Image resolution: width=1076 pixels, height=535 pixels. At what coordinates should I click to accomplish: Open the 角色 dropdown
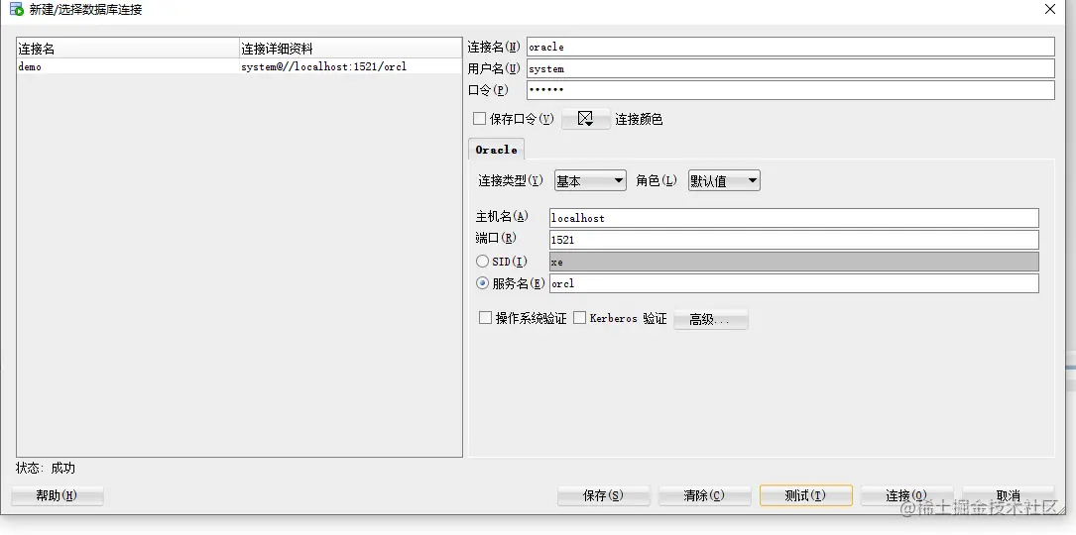pos(724,181)
